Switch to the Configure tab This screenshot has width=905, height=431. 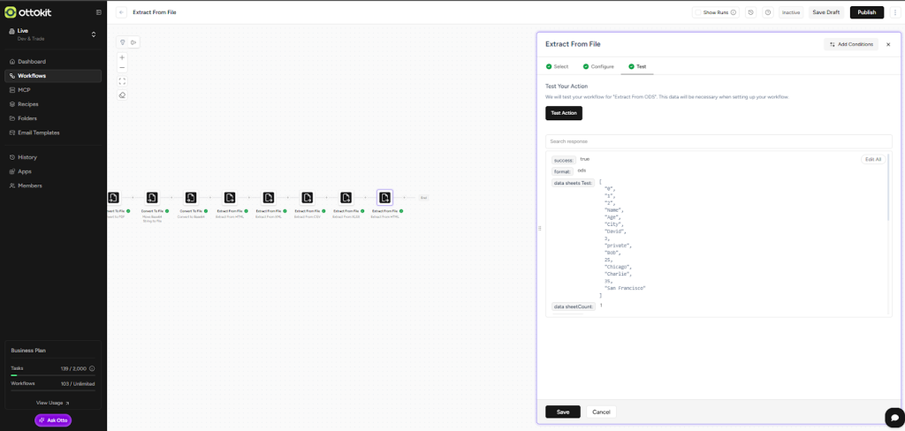pyautogui.click(x=597, y=66)
